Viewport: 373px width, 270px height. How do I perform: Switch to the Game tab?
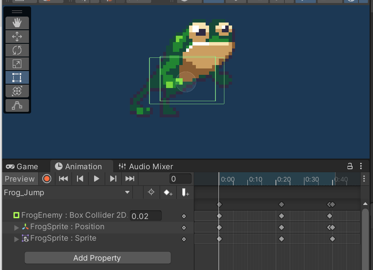tap(22, 167)
